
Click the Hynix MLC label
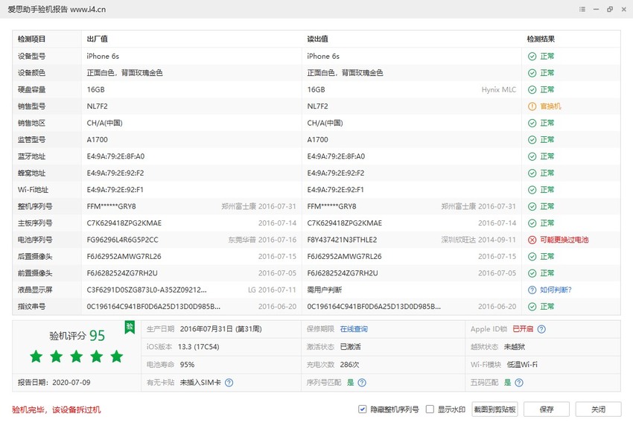coord(499,89)
